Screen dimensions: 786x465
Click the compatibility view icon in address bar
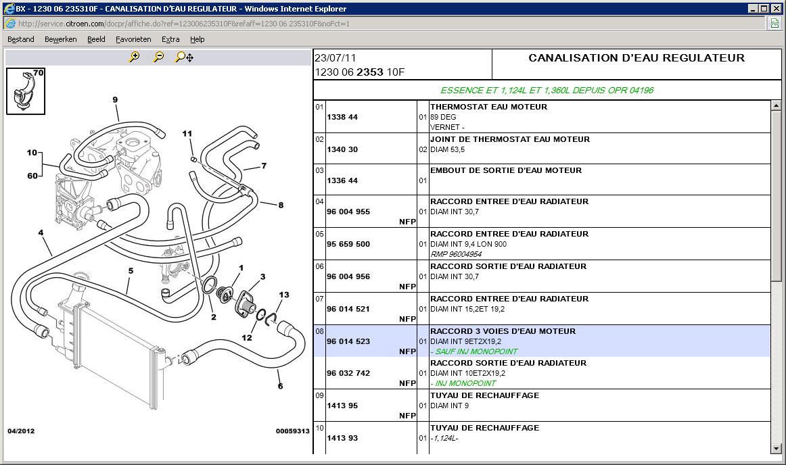click(774, 23)
